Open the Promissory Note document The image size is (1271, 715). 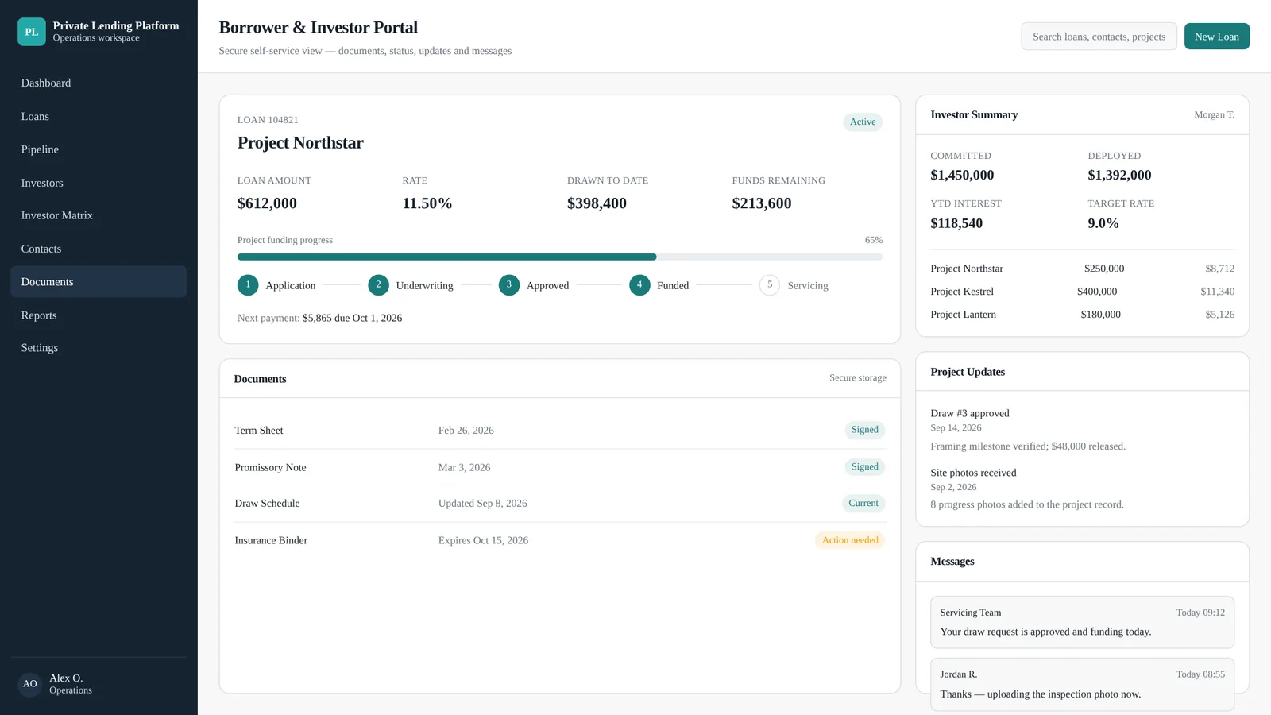point(560,467)
